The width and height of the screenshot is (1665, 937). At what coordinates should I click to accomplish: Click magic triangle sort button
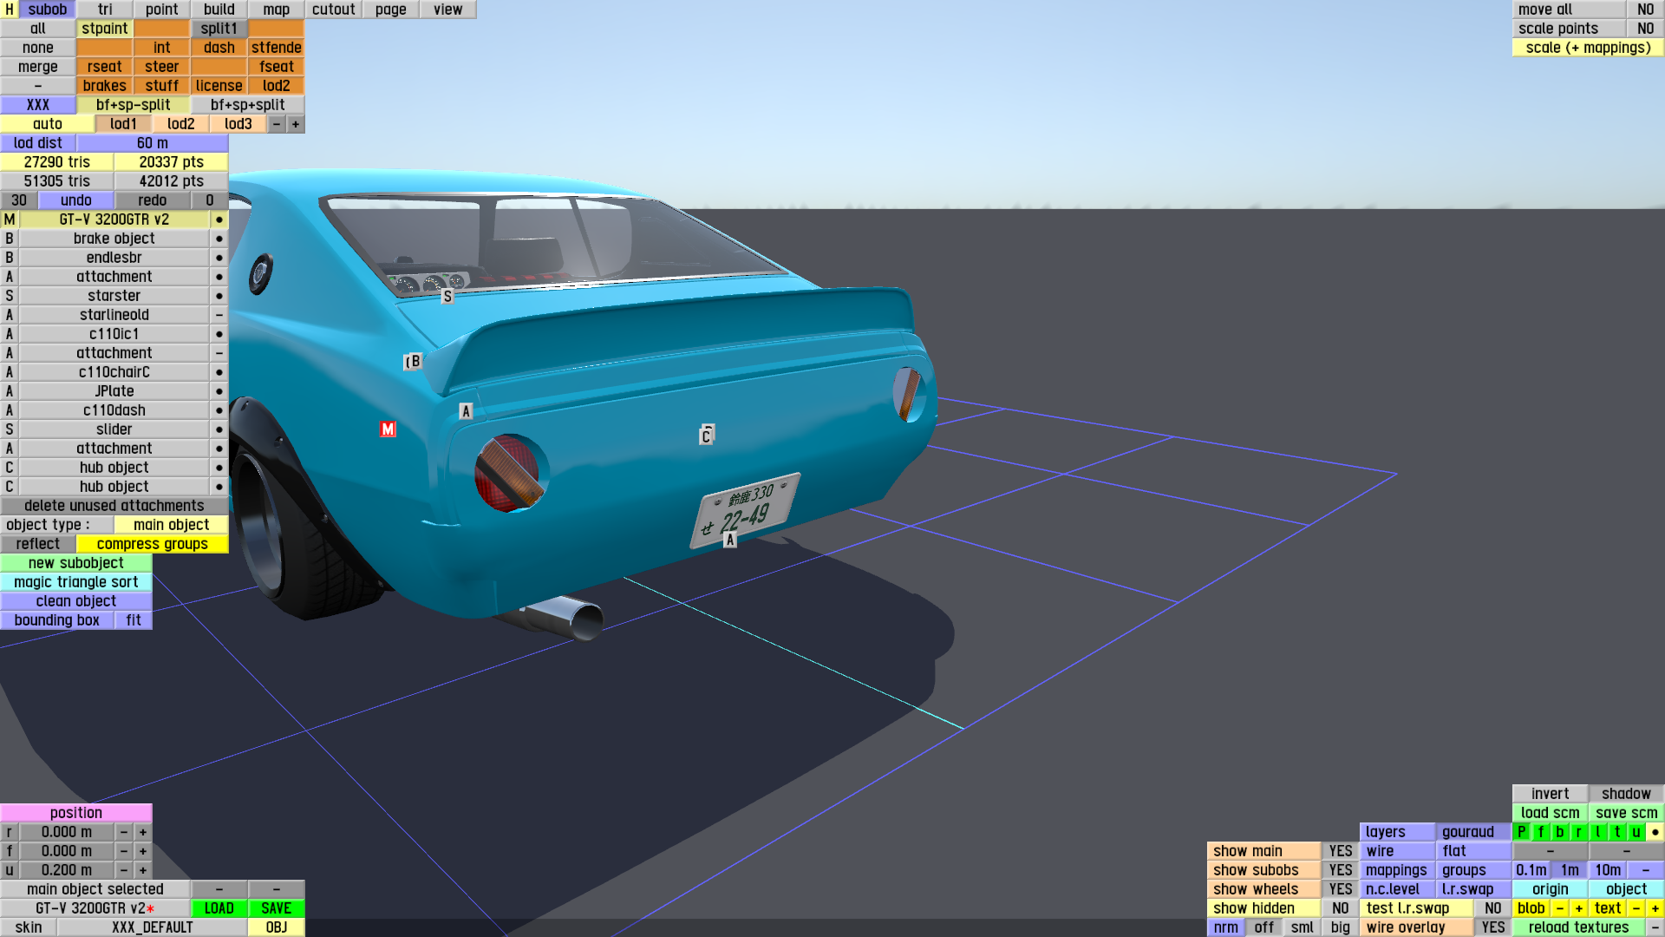[x=76, y=582]
